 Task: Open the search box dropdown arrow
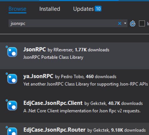[125, 23]
